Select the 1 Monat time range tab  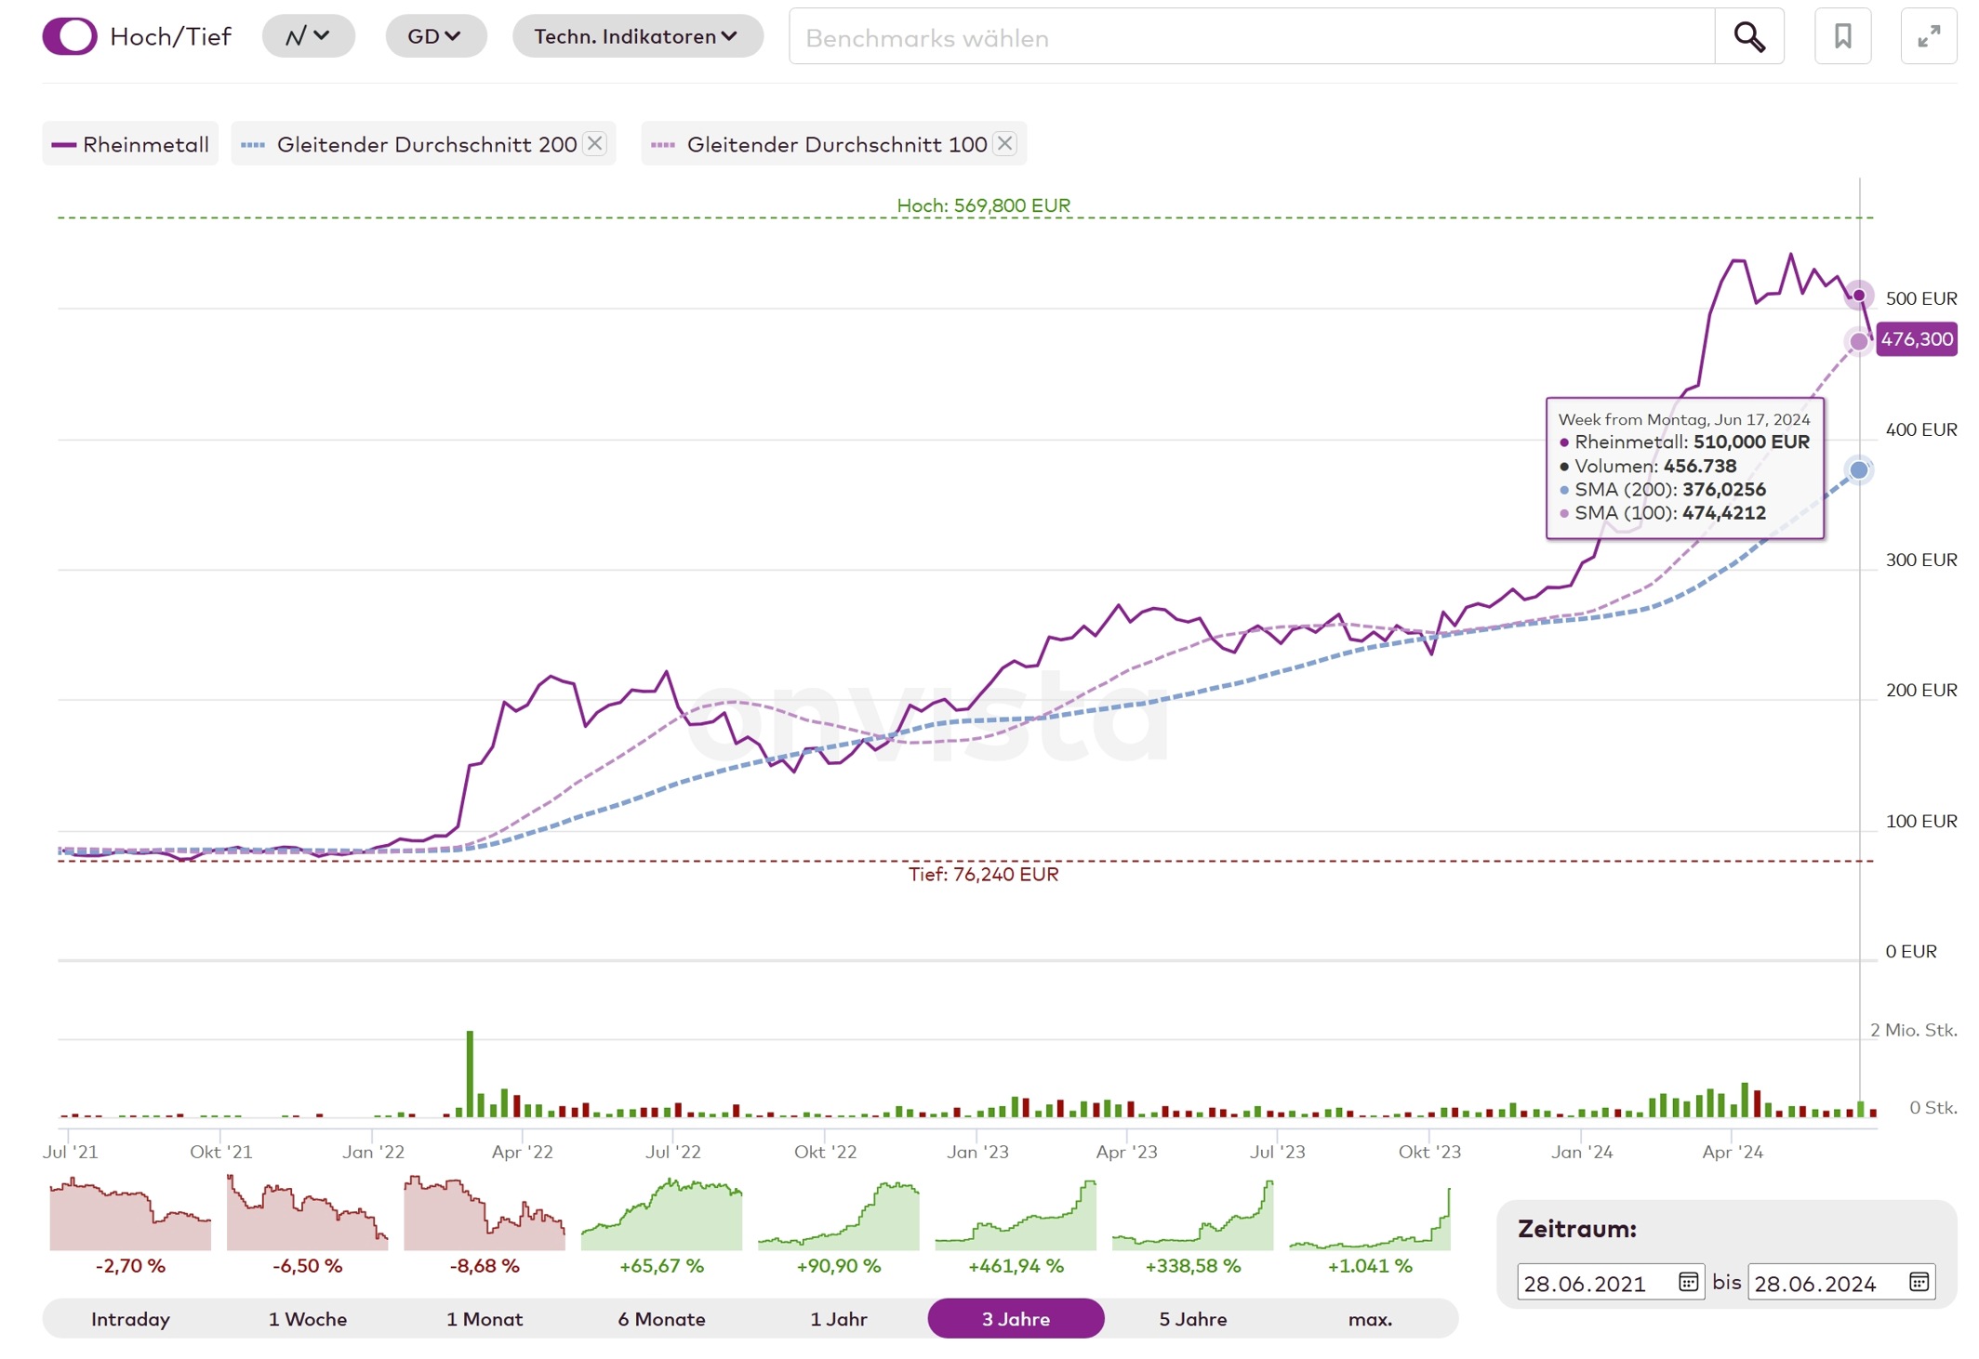[x=485, y=1319]
